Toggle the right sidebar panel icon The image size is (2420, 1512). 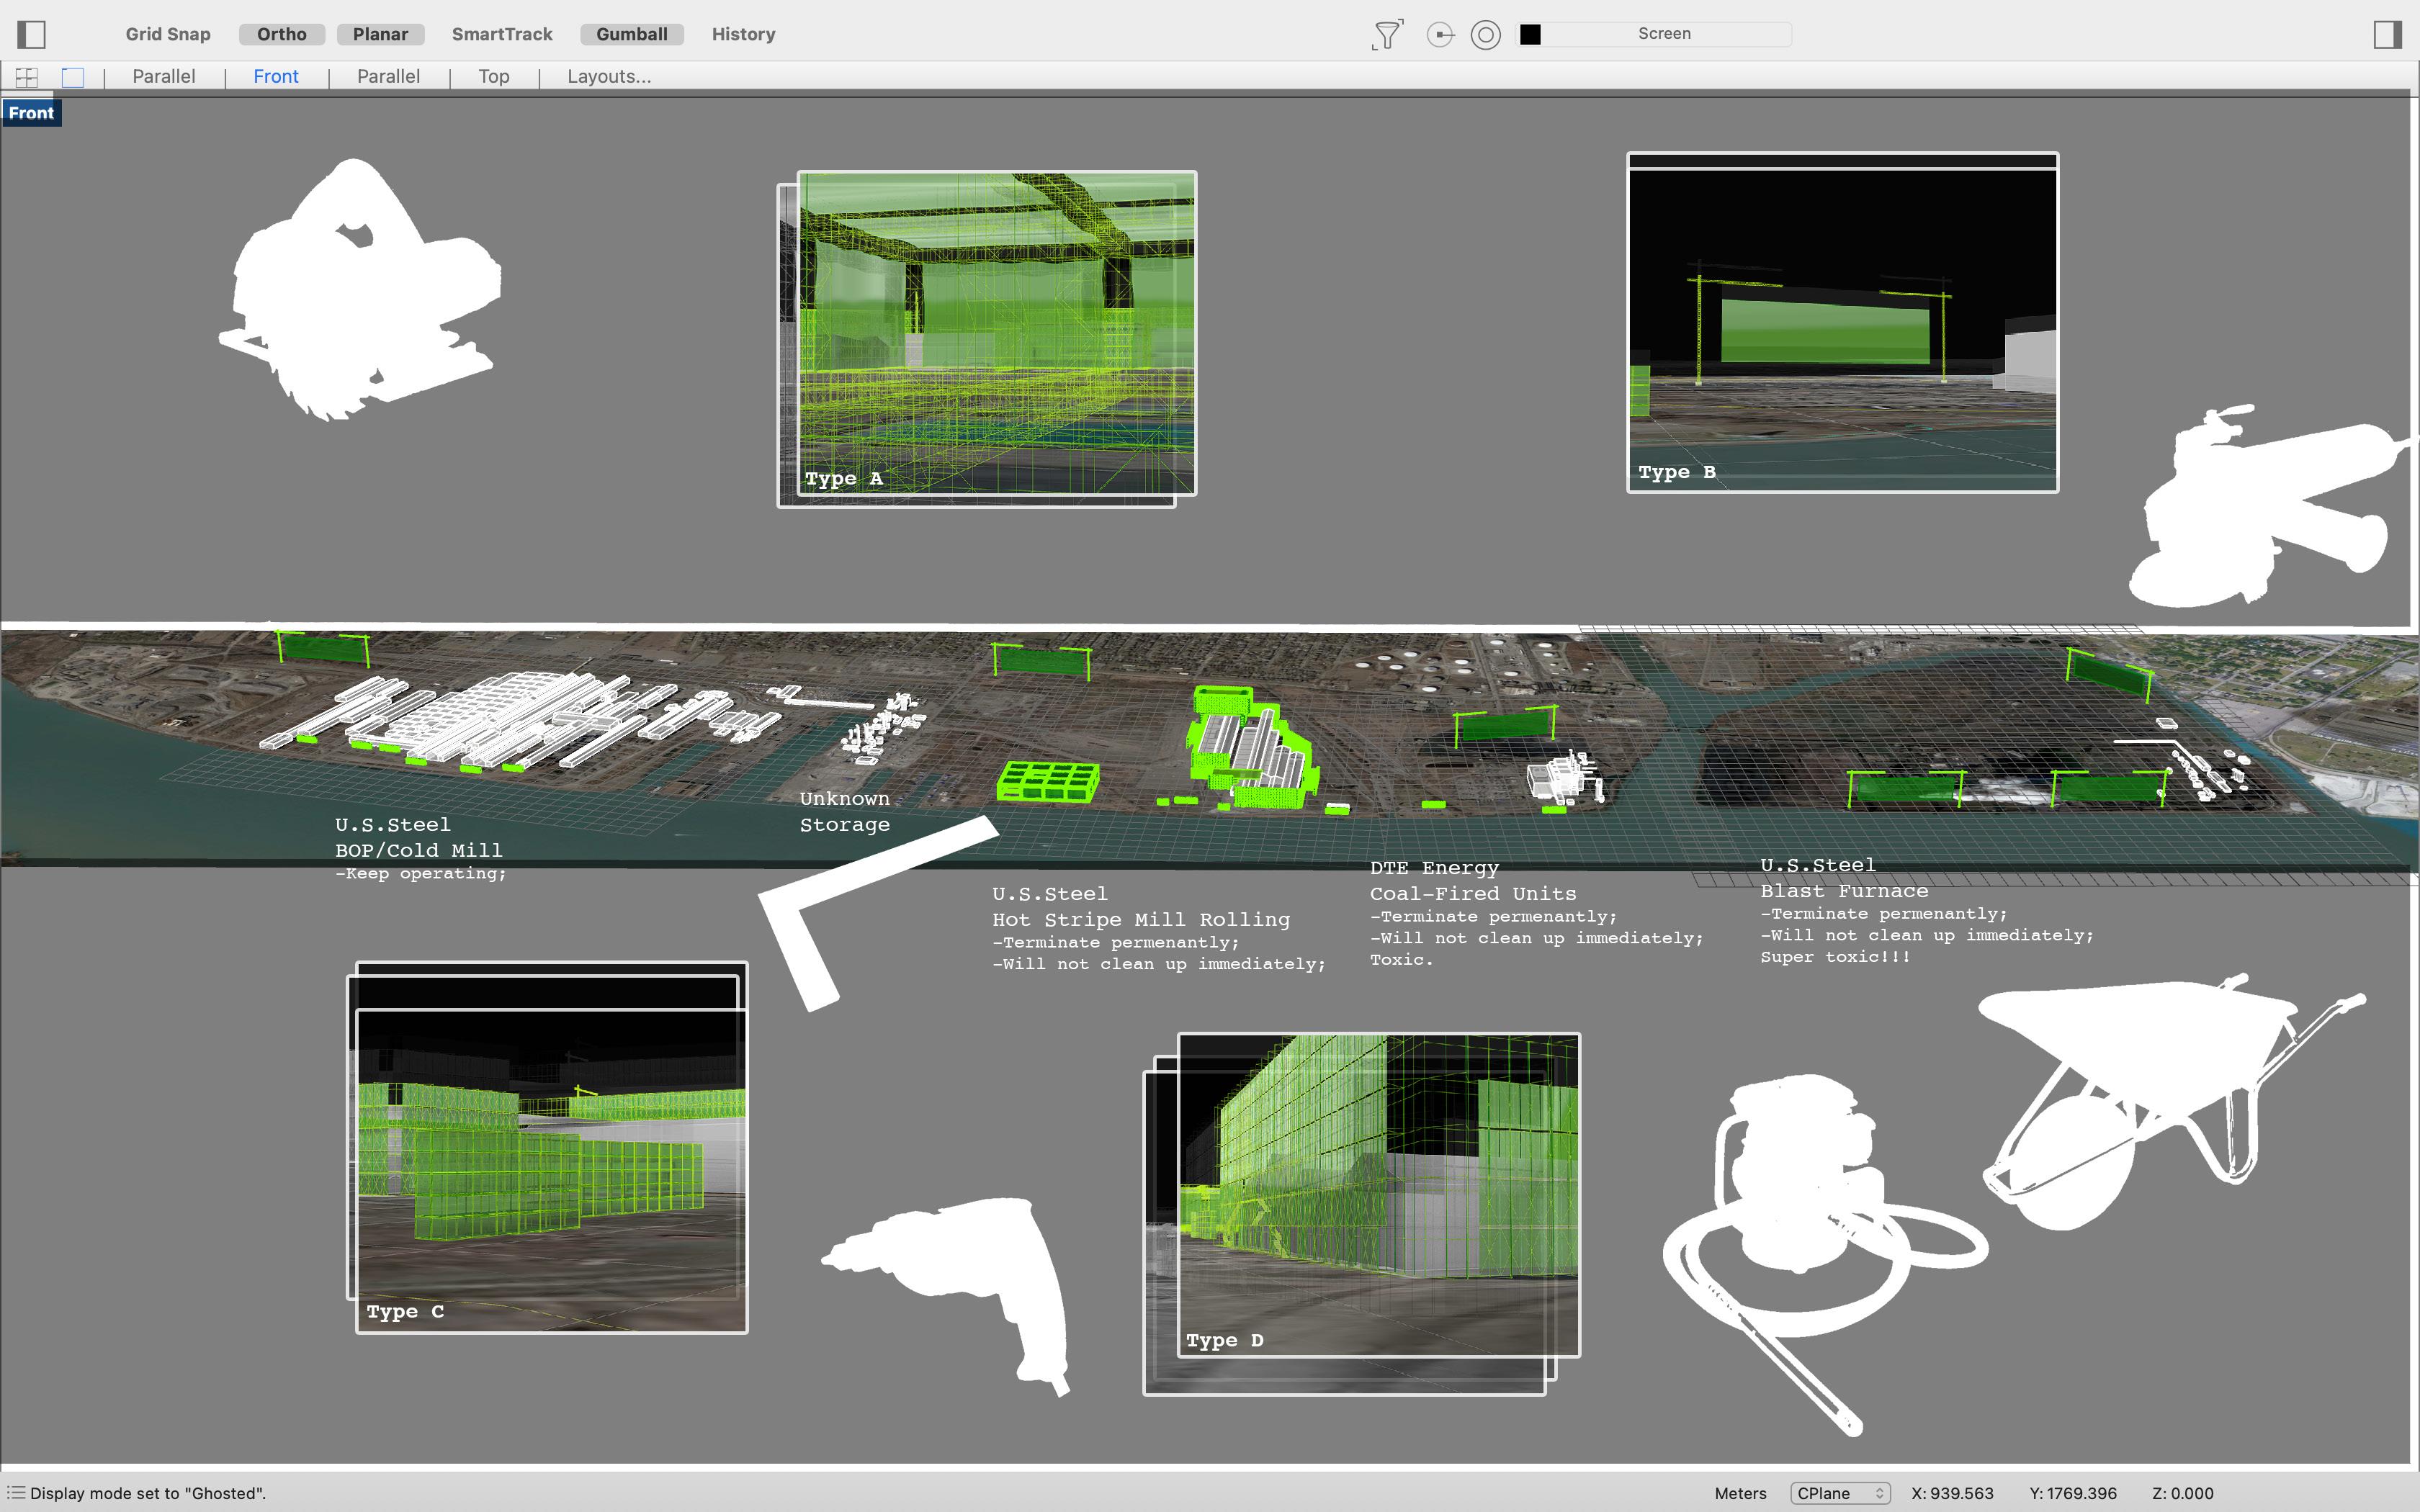click(2387, 34)
